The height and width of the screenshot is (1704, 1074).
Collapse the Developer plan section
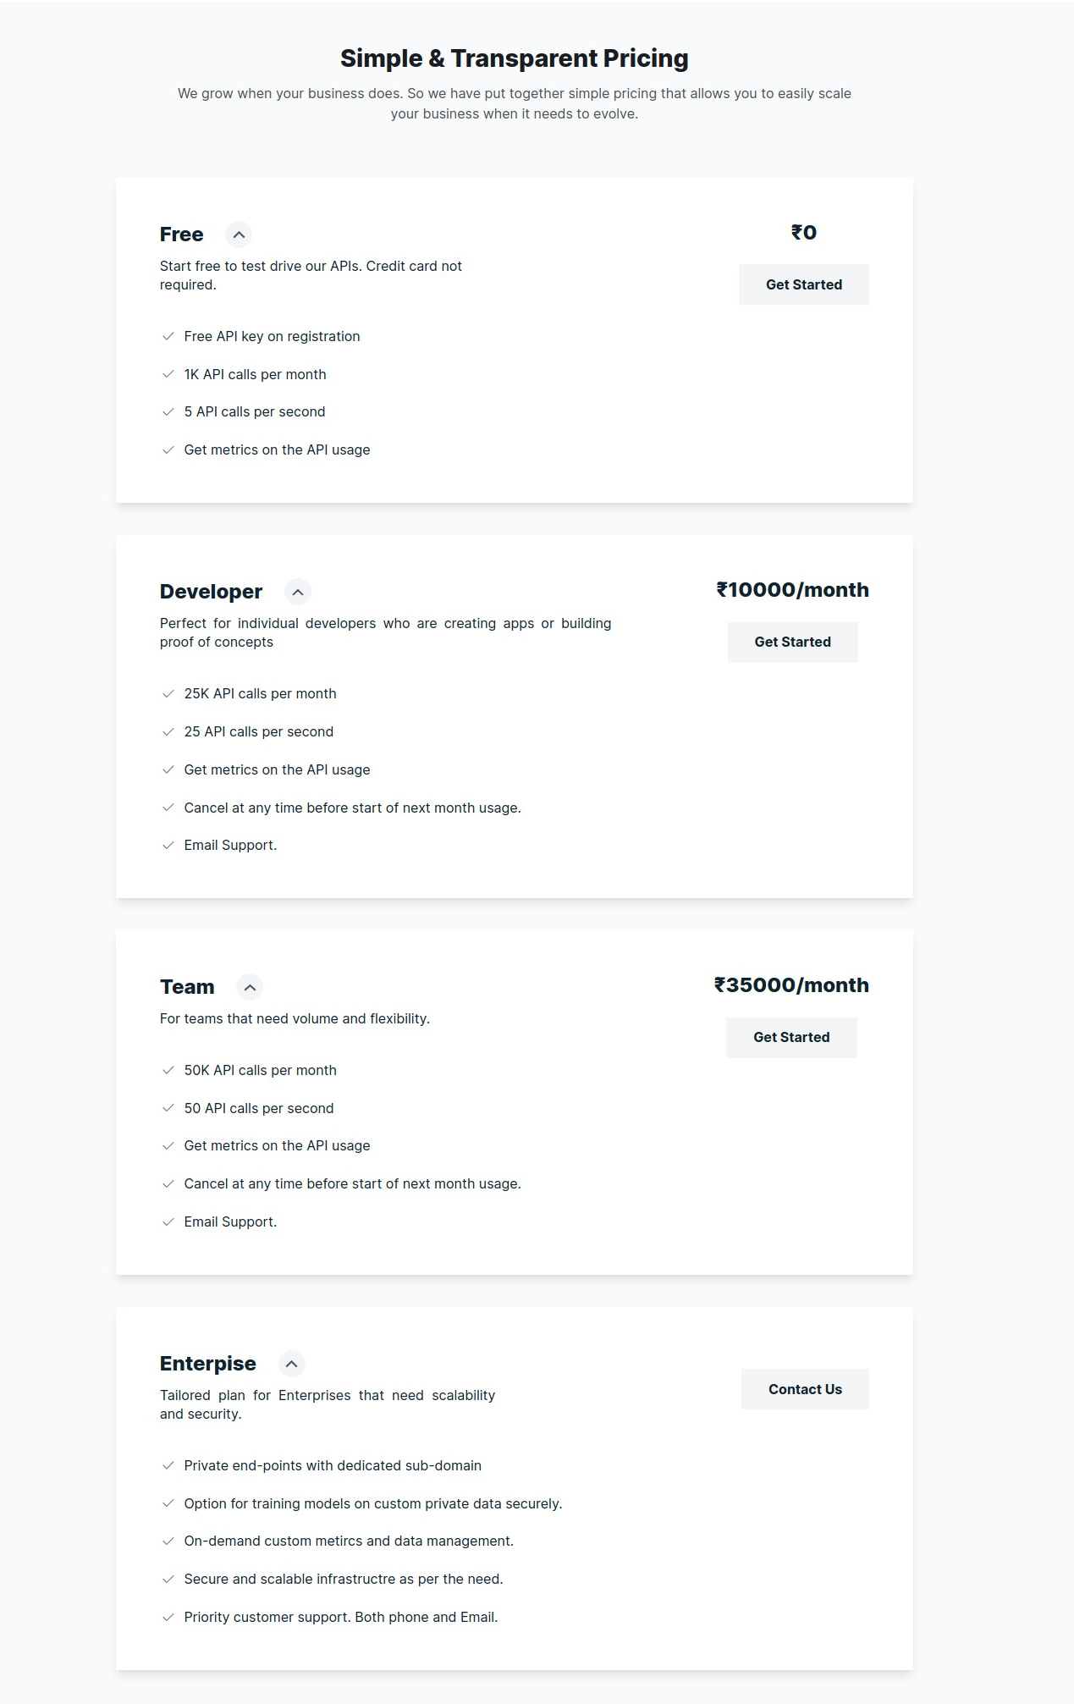[x=297, y=592]
